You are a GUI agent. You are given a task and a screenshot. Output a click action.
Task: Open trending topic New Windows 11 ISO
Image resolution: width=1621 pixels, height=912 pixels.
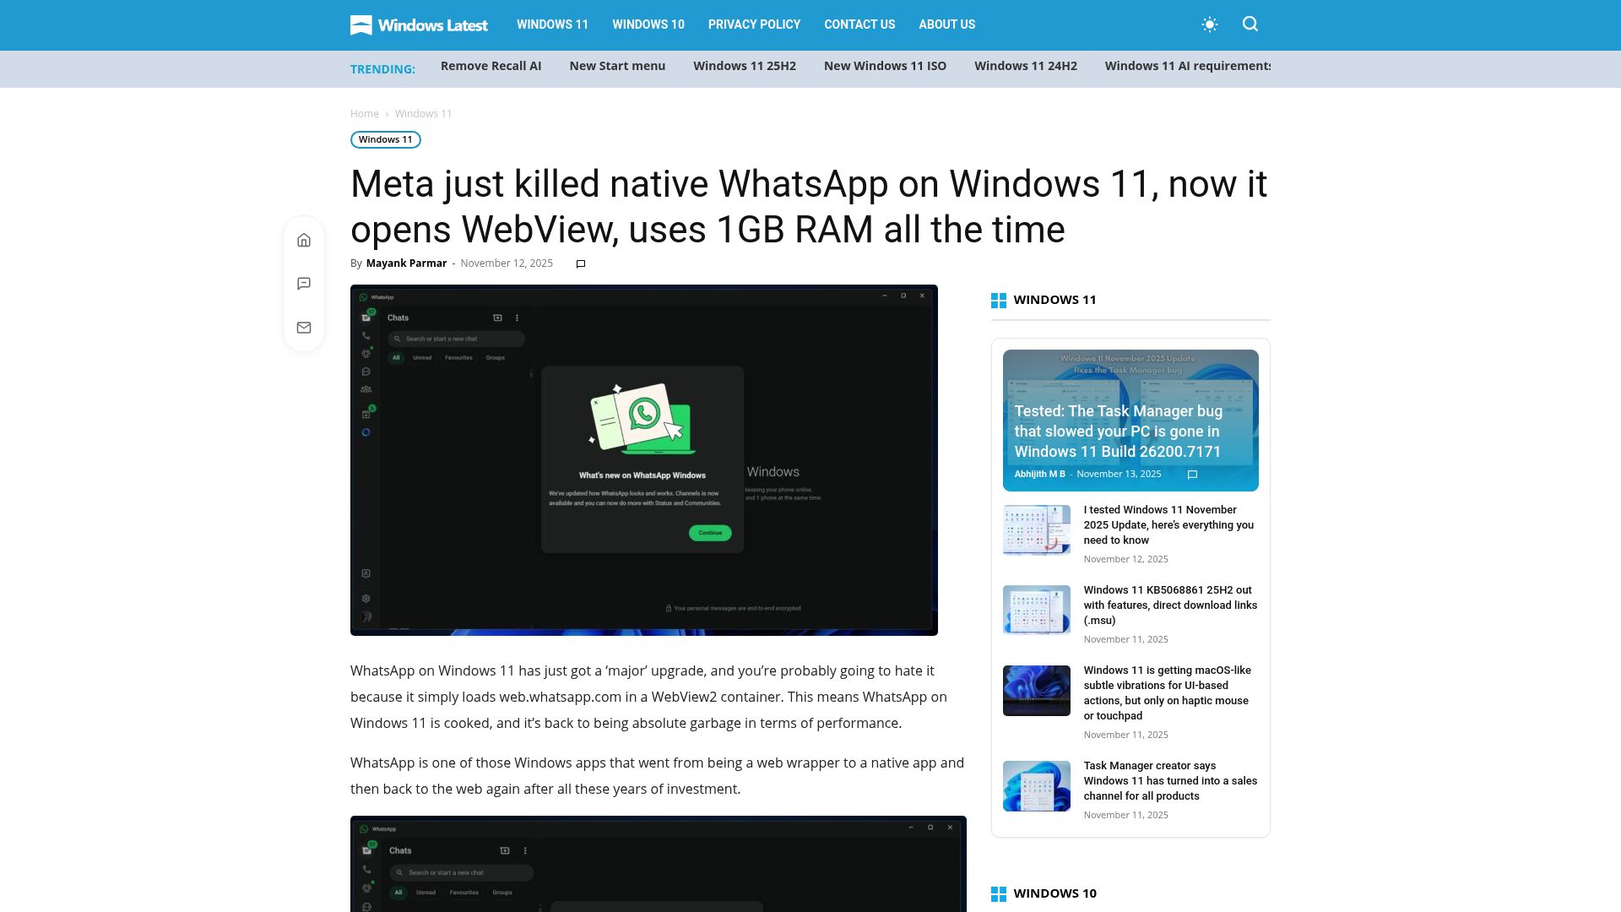(x=885, y=66)
